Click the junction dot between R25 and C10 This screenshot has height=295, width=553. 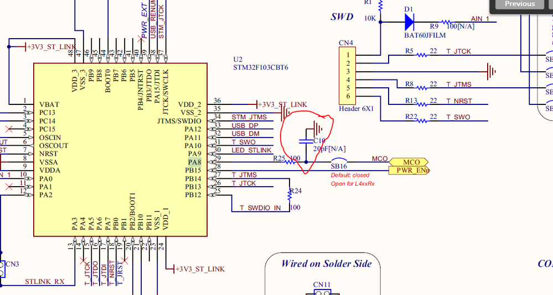coord(306,162)
